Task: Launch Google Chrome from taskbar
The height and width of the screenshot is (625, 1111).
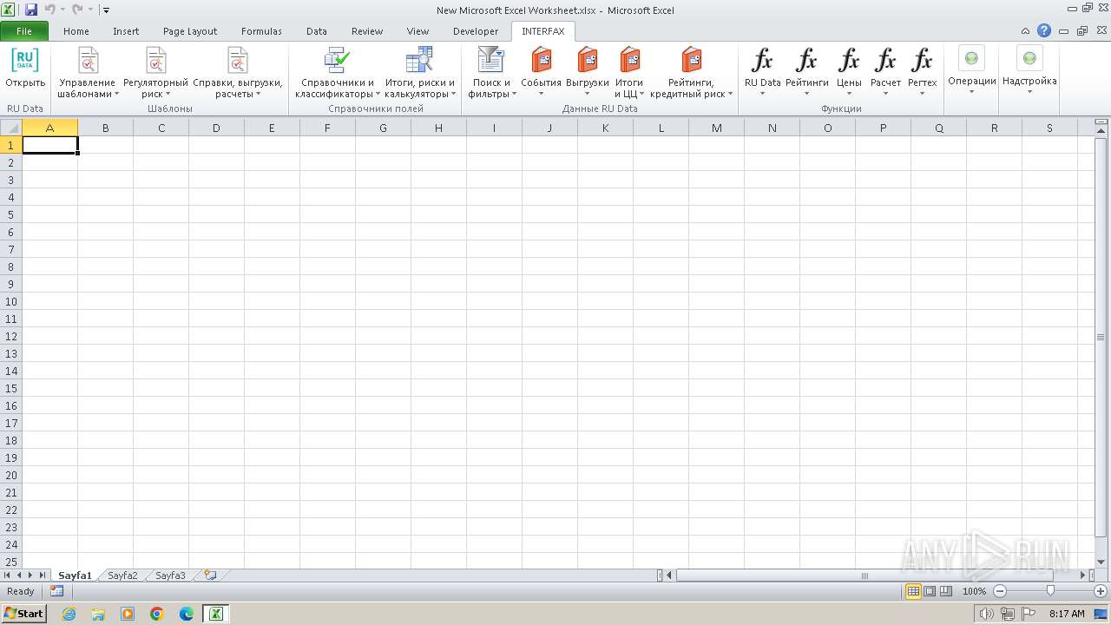Action: point(157,614)
